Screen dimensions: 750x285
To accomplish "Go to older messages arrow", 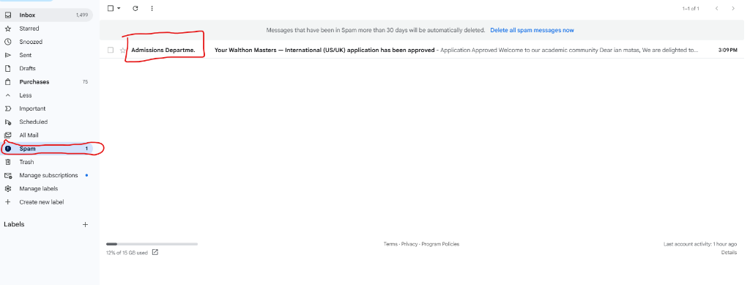I will 733,8.
